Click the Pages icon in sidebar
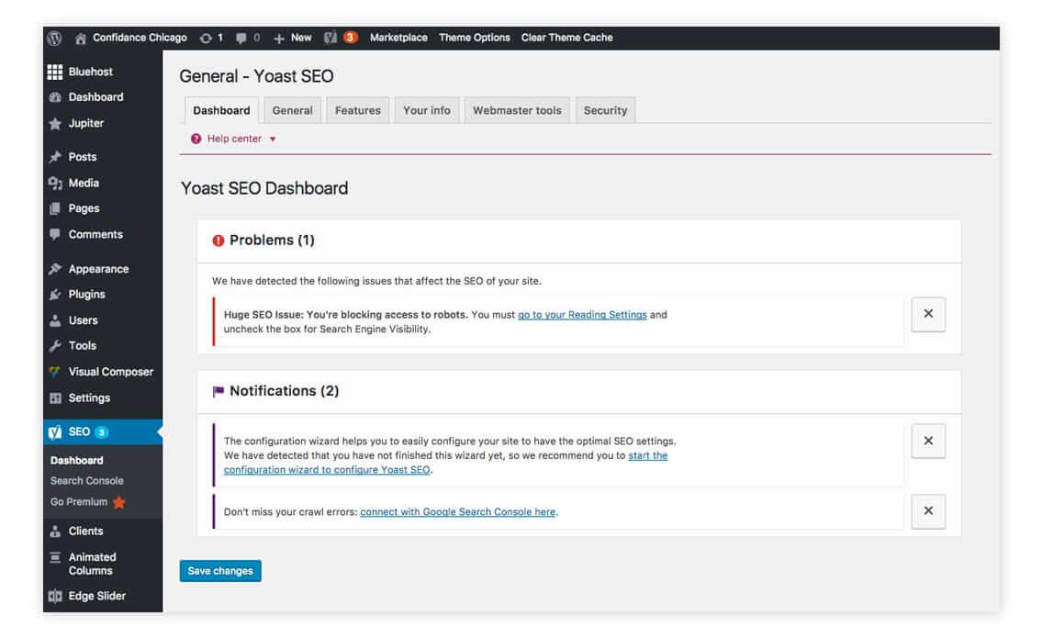Screen dimensions: 1042x638 55,208
